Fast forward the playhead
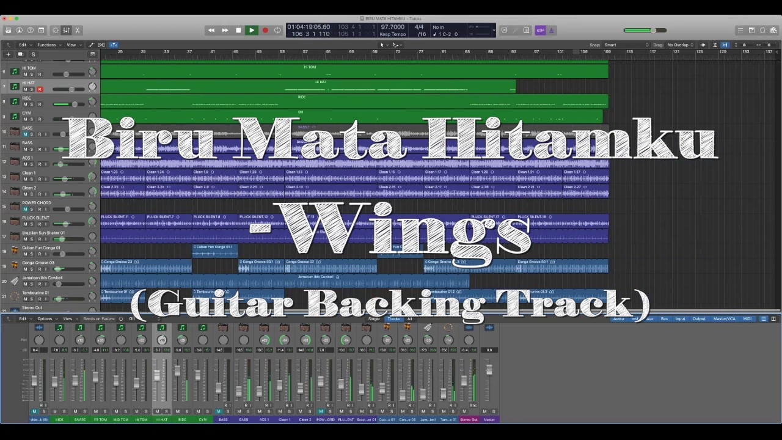Image resolution: width=782 pixels, height=440 pixels. pos(225,30)
